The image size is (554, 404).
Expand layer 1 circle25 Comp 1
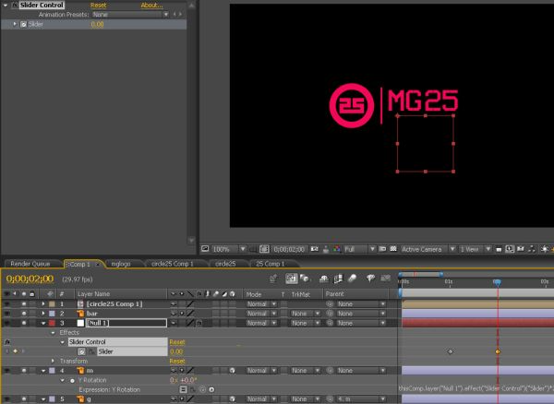click(x=43, y=303)
